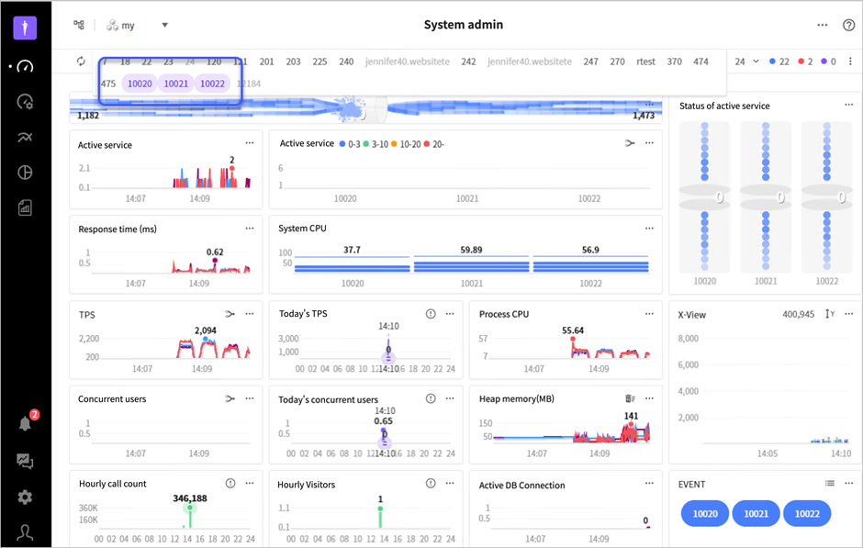Screen dimensions: 863x548
Task: Click the notification bell with badge 2
Action: click(26, 423)
